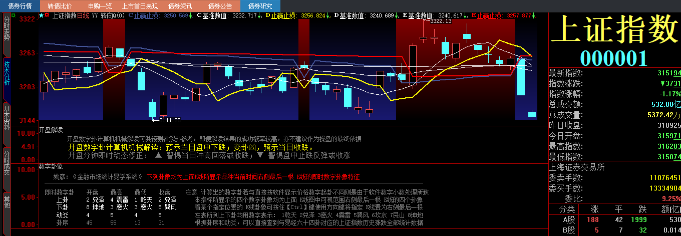Viewport: 681px width, 236px height.
Task: Click the 即时数字卦 column header
Action: point(59,192)
